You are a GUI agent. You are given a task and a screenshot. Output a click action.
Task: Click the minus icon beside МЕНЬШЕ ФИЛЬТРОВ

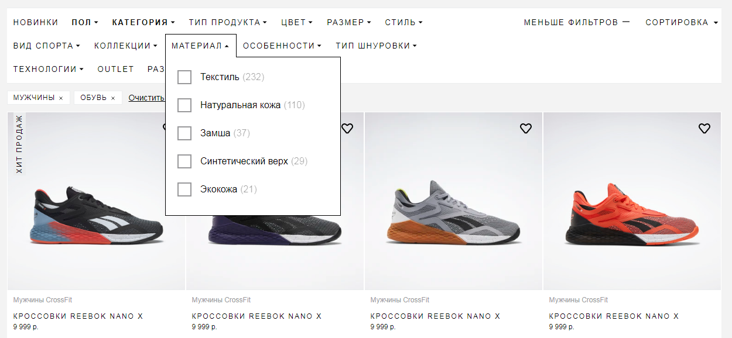(x=626, y=22)
